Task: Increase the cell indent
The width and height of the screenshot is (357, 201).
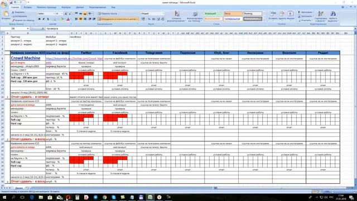Action: tap(94, 19)
